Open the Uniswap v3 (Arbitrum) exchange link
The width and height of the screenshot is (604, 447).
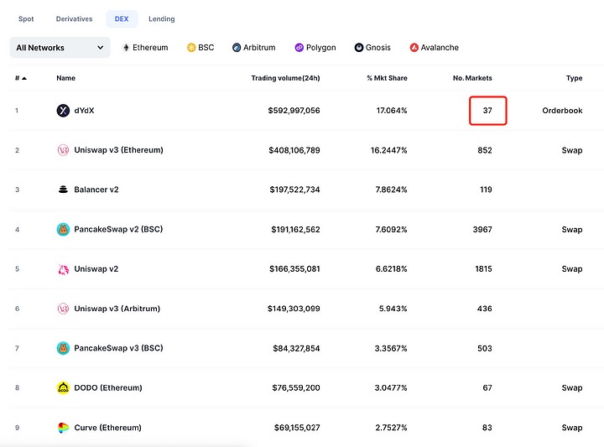(117, 309)
